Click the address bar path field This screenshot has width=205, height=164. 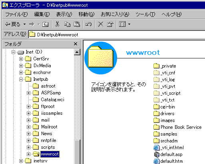[x=117, y=35]
